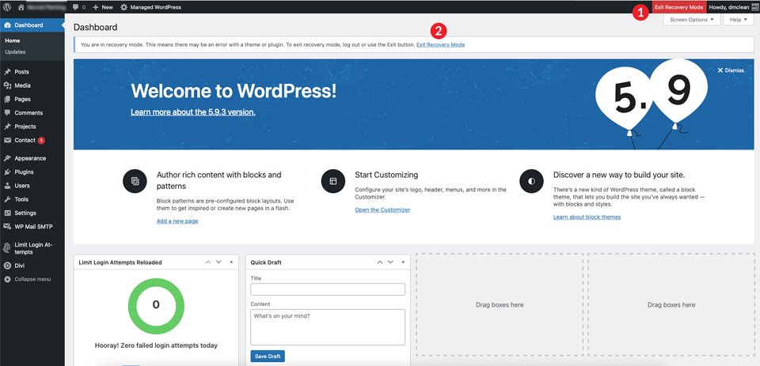This screenshot has height=366, width=760.
Task: Toggle Limit Login Attempts Reloaded panel triangle
Action: 231,262
